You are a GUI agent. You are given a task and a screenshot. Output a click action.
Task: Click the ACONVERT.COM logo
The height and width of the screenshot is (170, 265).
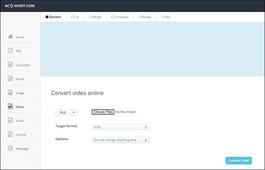point(20,6)
